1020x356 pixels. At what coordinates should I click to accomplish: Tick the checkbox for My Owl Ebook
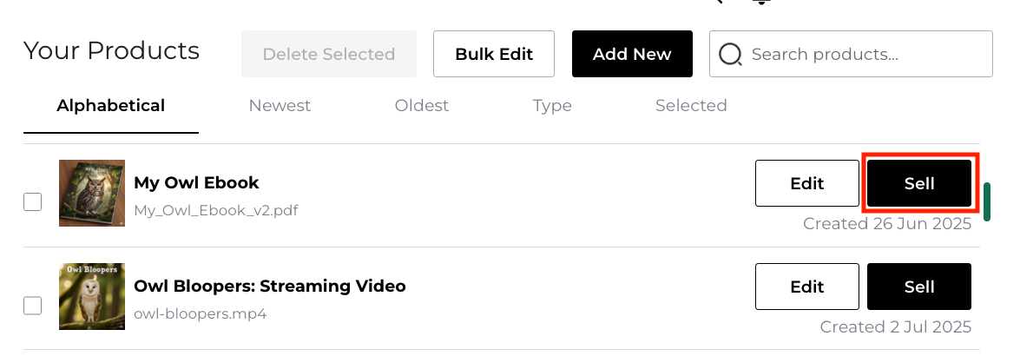(32, 202)
